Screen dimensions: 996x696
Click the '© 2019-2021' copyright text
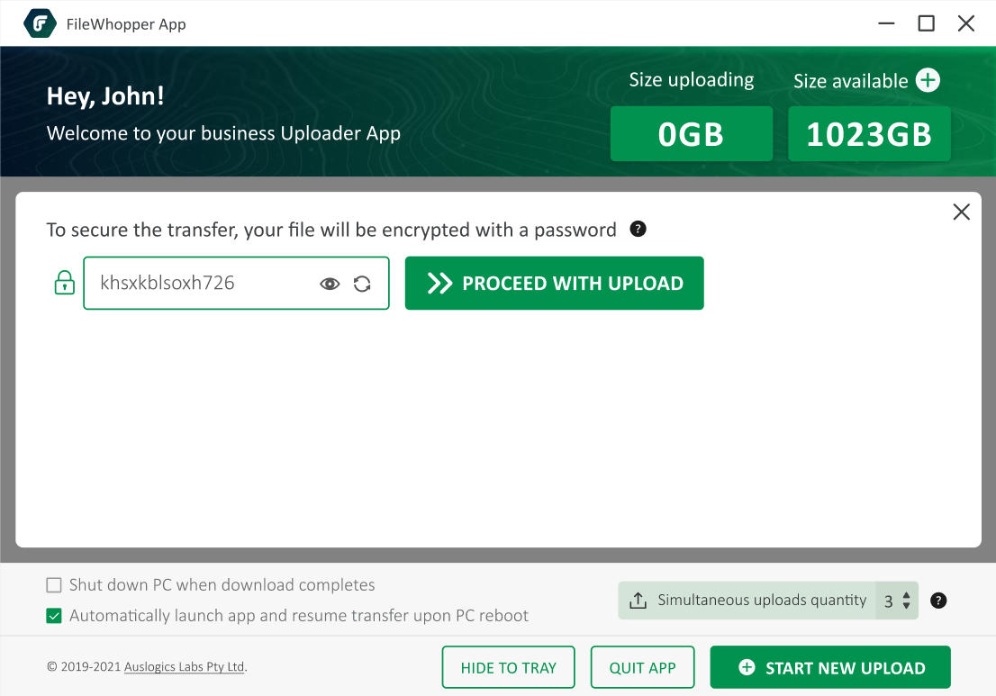coord(84,667)
